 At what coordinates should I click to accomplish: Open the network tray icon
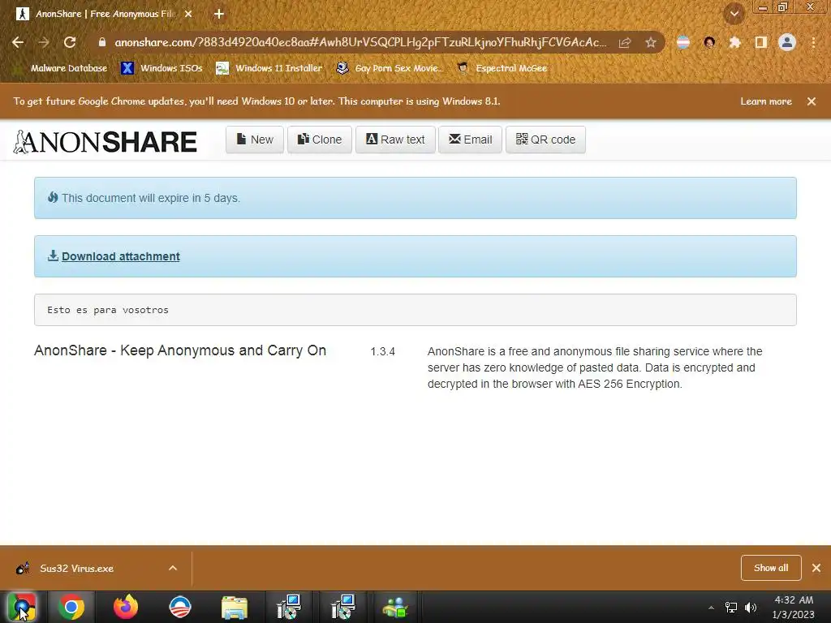731,608
